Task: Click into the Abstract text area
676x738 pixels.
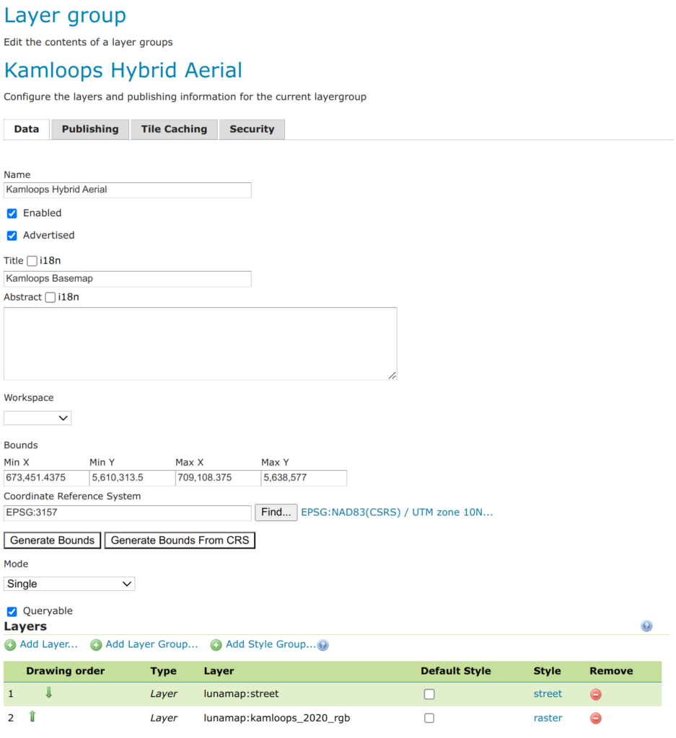Action: [x=200, y=343]
